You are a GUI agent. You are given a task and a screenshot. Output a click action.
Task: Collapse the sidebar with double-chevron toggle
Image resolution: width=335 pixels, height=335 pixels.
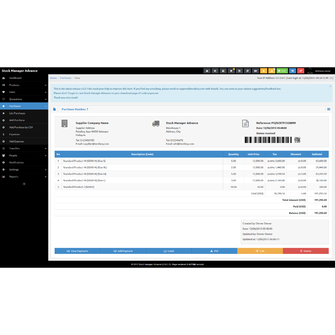(x=24, y=184)
